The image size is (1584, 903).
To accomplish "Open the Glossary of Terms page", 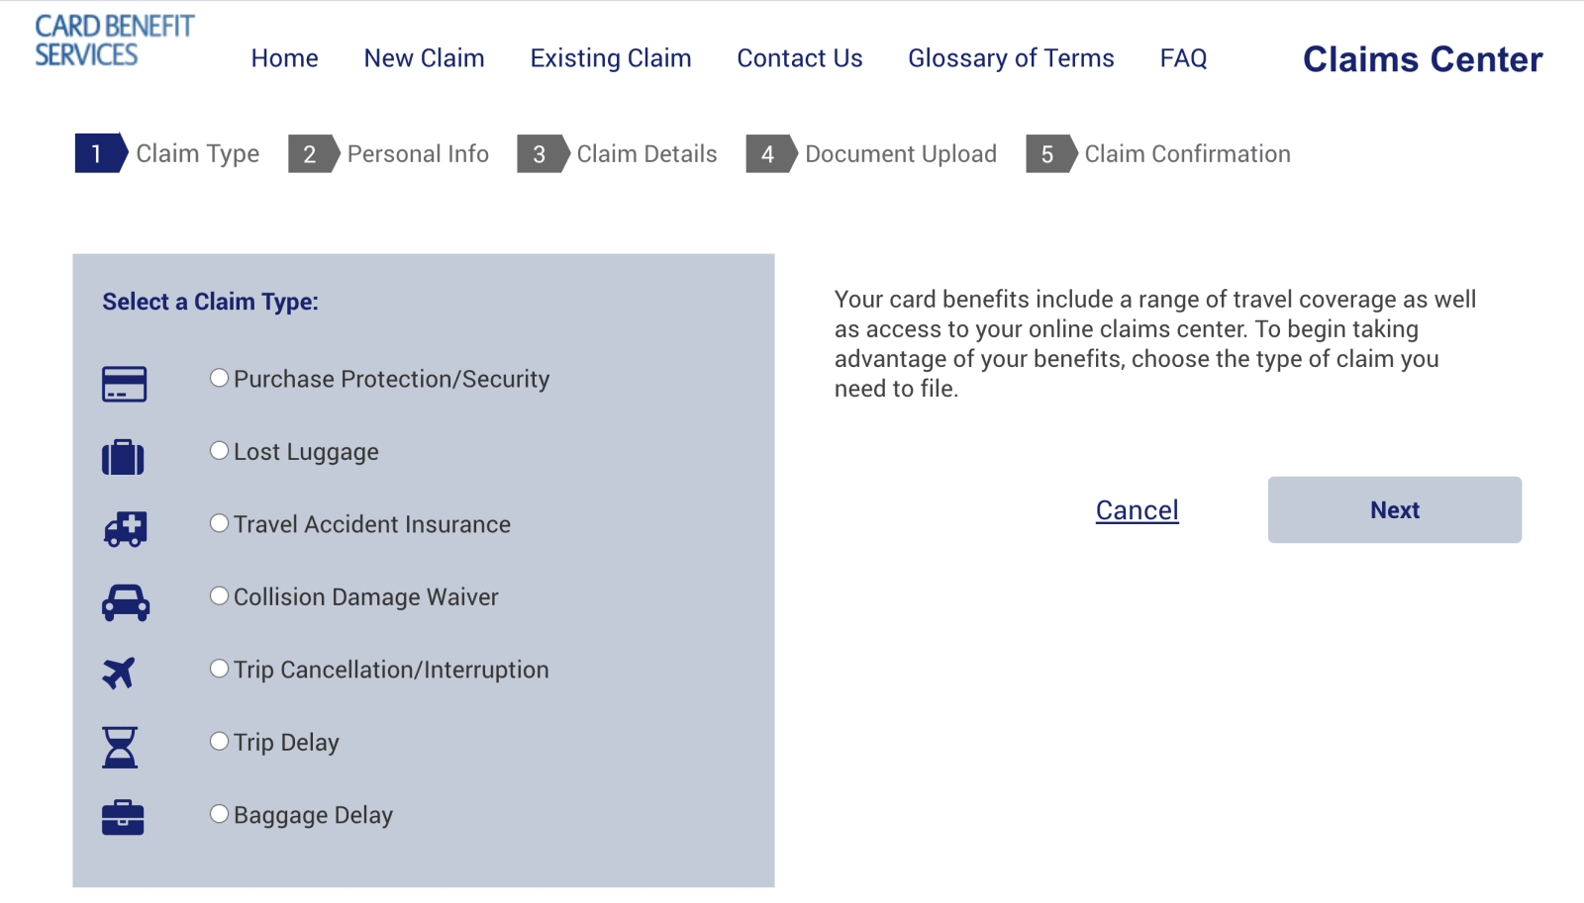I will tap(1011, 58).
